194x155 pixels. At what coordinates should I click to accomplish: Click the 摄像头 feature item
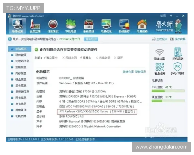(x=86, y=58)
